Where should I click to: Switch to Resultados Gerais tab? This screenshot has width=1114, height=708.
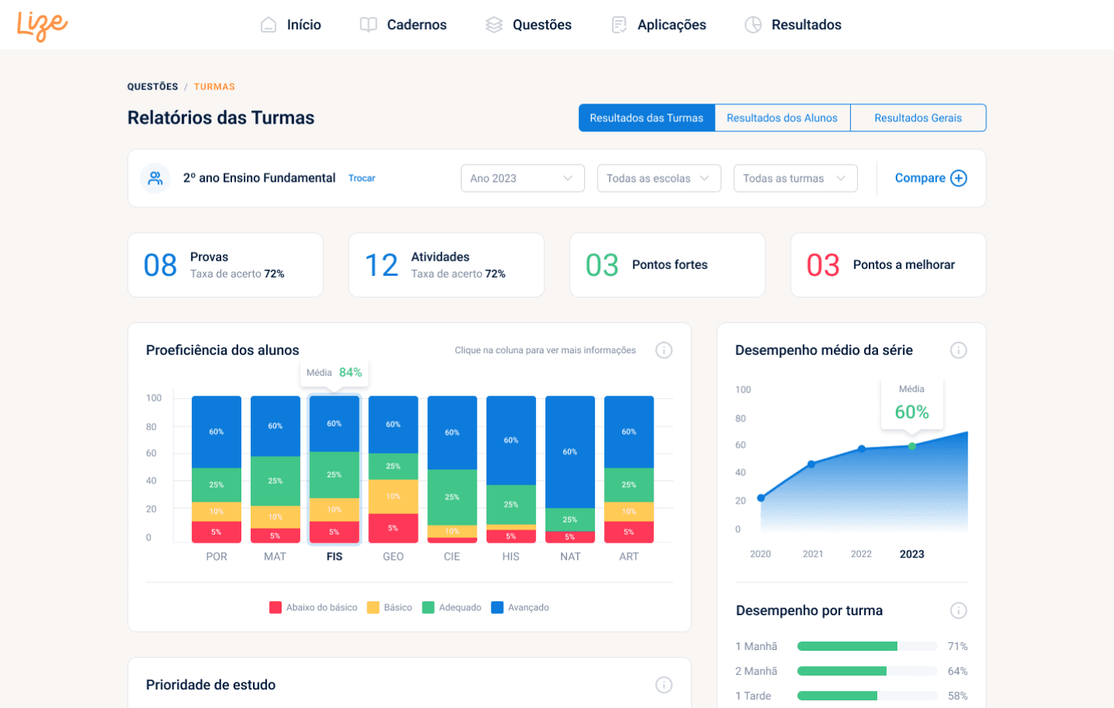tap(918, 117)
